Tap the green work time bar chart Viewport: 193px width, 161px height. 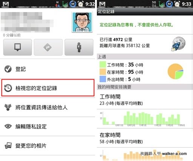pyautogui.click(x=142, y=119)
